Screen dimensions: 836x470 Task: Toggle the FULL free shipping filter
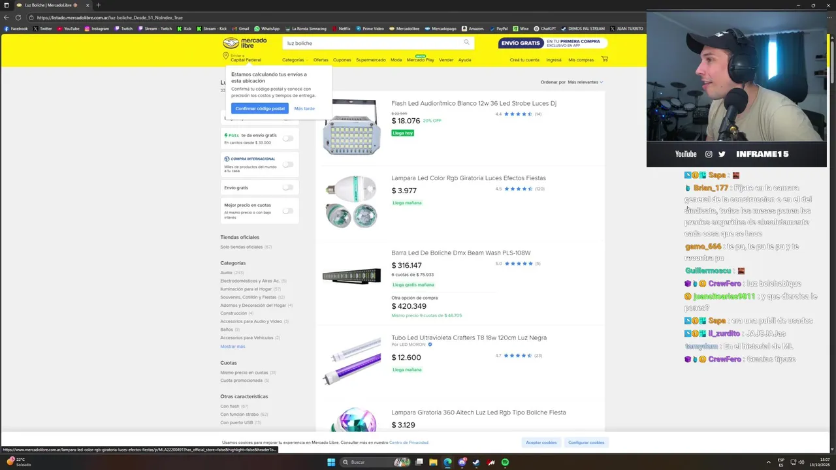[x=287, y=138]
